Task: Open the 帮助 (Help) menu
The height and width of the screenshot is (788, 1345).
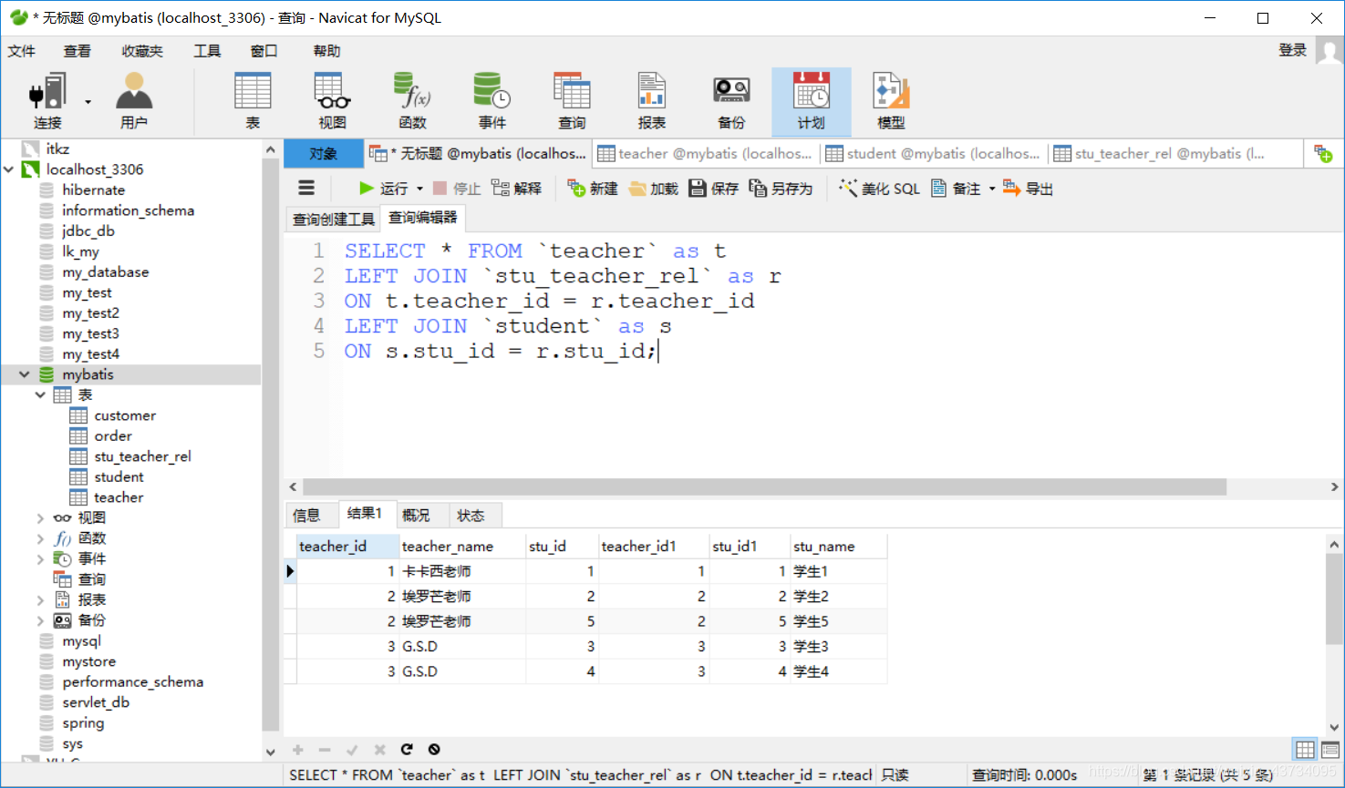Action: pos(326,51)
